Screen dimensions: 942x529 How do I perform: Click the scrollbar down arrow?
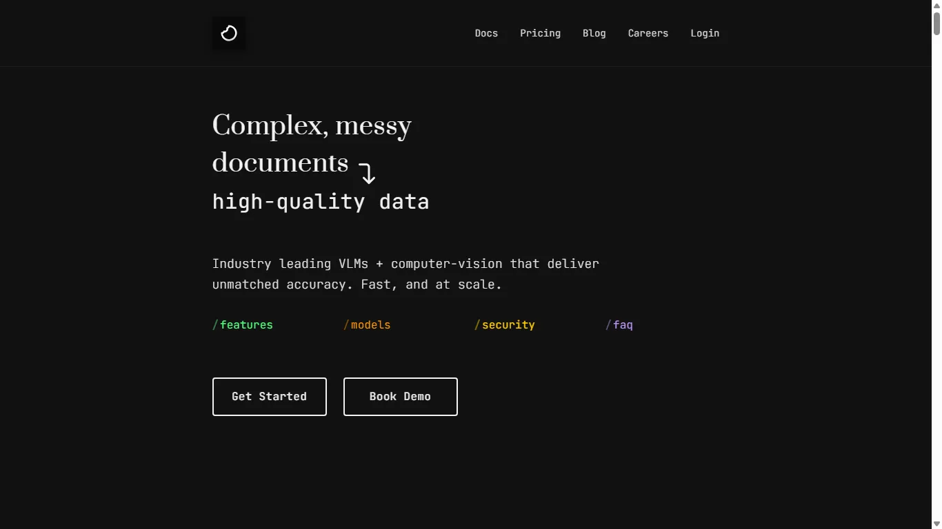click(x=936, y=524)
